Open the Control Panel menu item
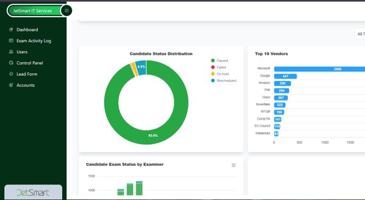This screenshot has height=200, width=365. click(x=30, y=63)
